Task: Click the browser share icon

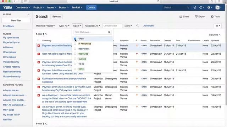Action: [212, 1]
